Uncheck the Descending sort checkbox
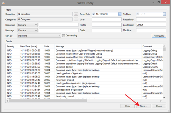 [64, 36]
